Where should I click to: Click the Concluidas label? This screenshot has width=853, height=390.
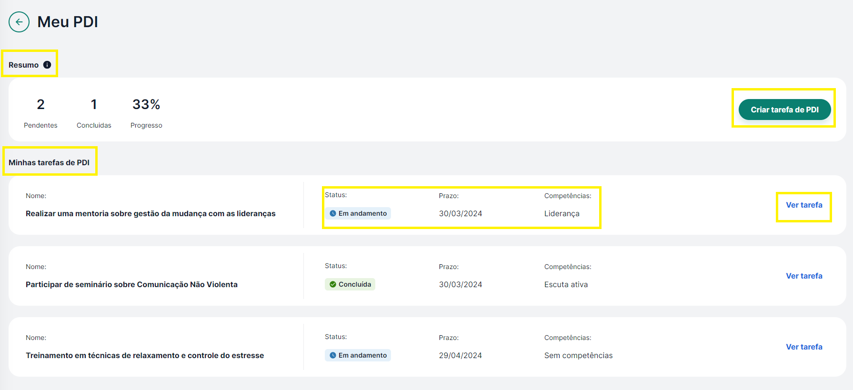tap(94, 125)
